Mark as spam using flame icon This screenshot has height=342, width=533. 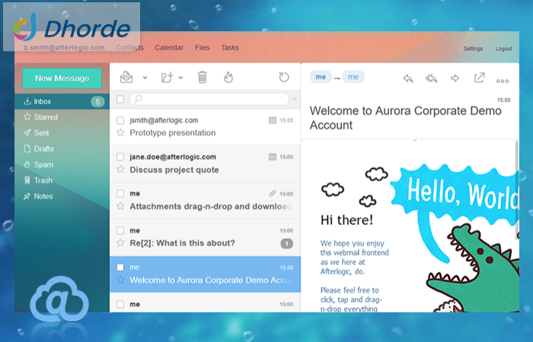point(228,77)
